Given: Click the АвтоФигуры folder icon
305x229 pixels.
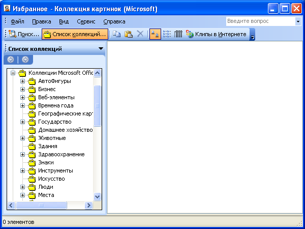Looking at the screenshot, I should (x=32, y=81).
